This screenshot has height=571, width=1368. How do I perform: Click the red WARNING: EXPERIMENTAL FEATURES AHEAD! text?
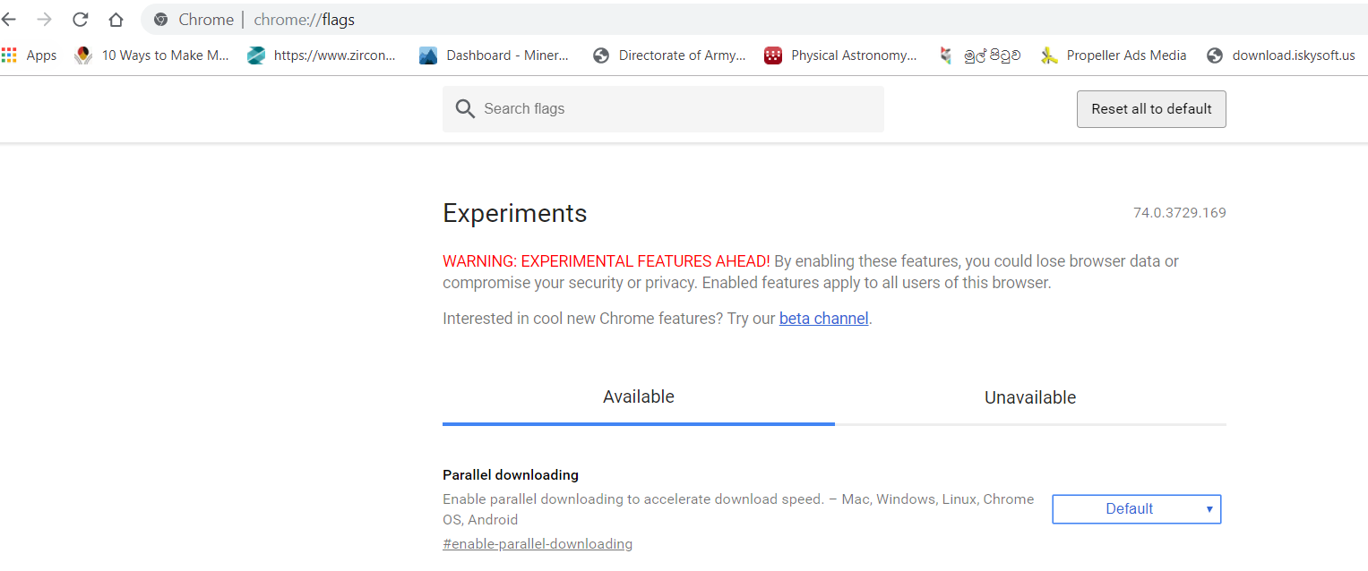[x=607, y=261]
